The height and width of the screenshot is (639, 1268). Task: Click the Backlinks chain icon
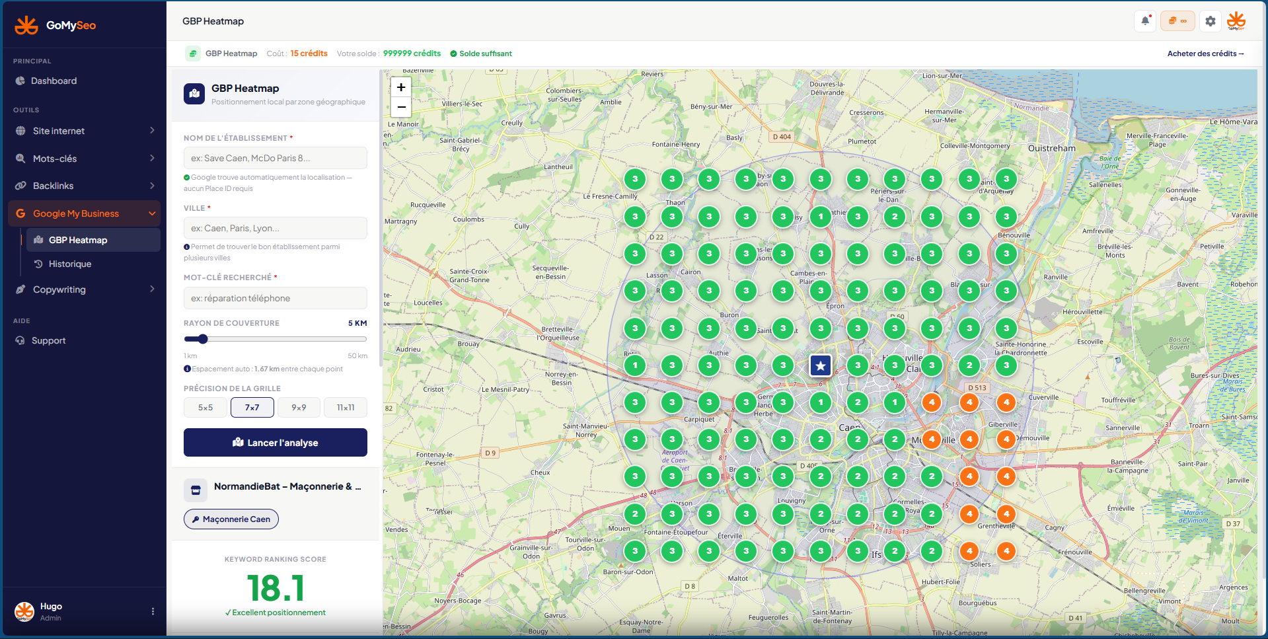tap(20, 186)
